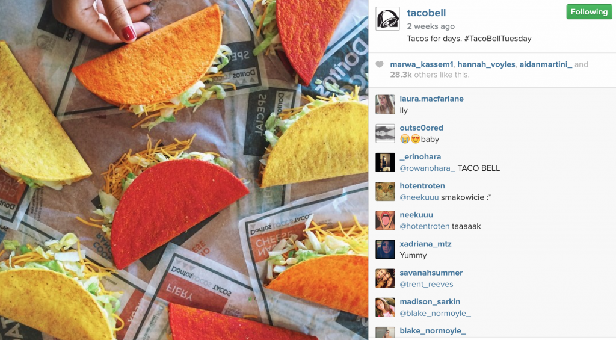The height and width of the screenshot is (340, 616).
Task: Click the heart like icon
Action: click(x=380, y=64)
